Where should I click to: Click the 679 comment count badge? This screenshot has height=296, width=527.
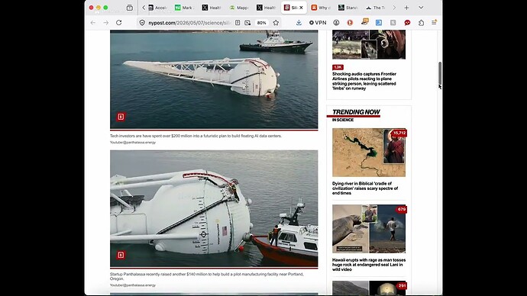pos(402,209)
